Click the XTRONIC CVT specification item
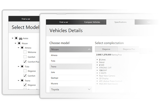The height and width of the screenshot is (109, 162). [x=105, y=68]
